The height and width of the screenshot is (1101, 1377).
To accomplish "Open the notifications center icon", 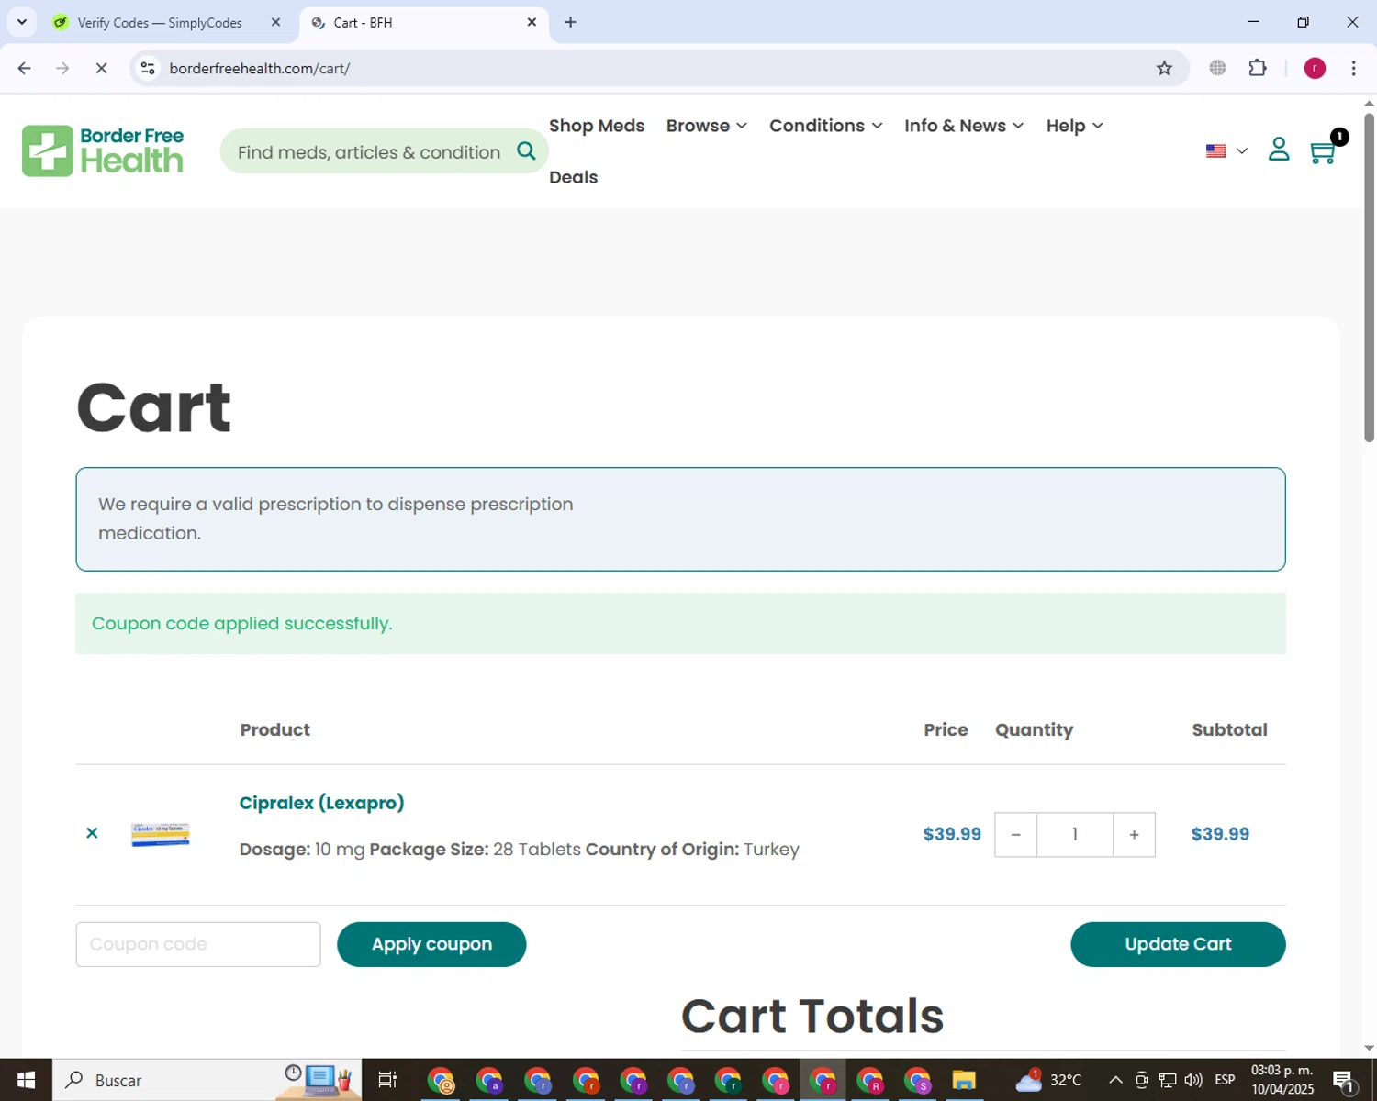I will click(x=1344, y=1080).
